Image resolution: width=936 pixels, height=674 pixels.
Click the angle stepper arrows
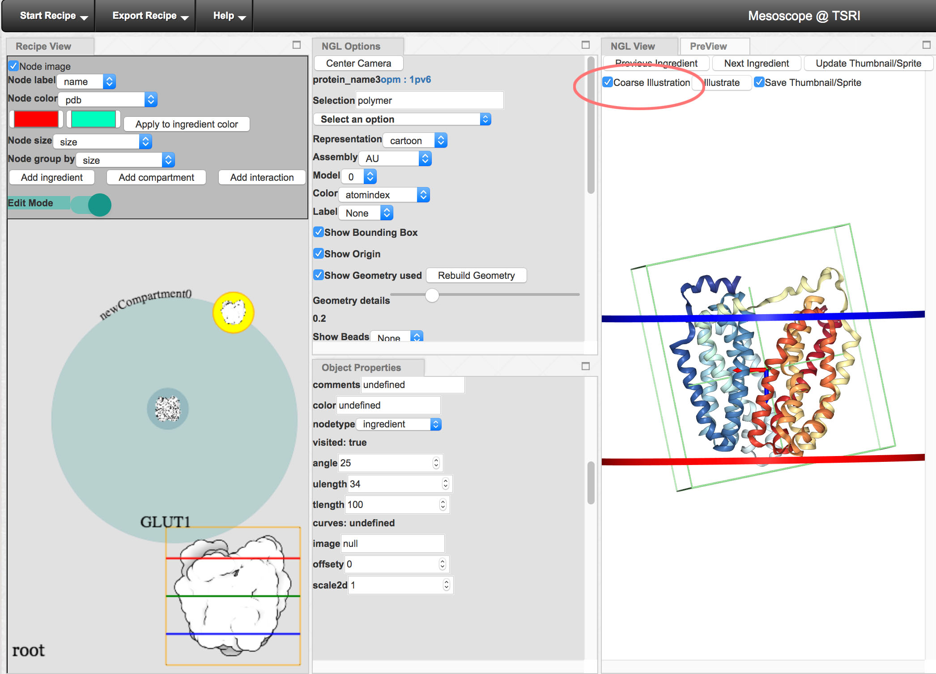(436, 463)
